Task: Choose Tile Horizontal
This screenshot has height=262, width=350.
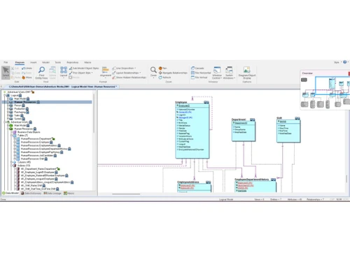Action: pos(201,73)
